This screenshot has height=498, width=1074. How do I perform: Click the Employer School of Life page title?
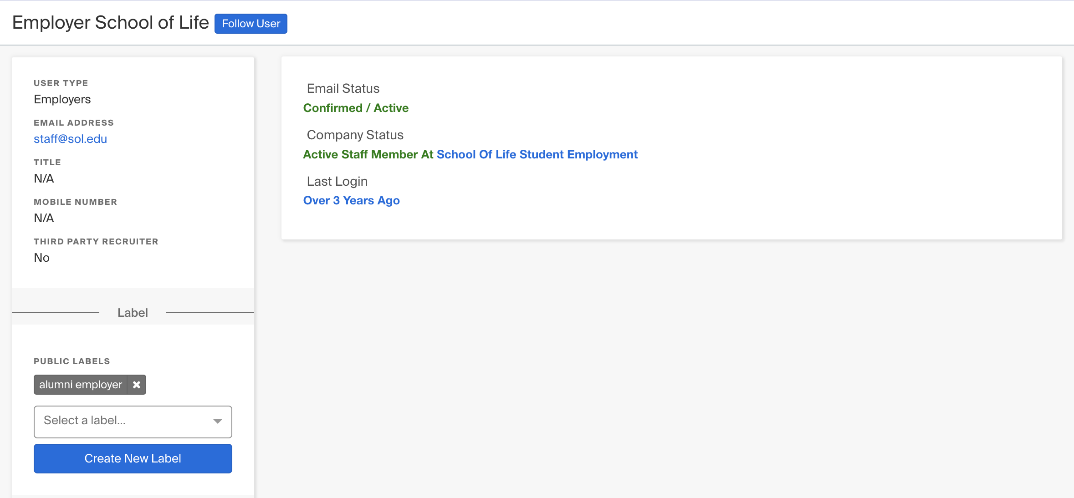coord(110,22)
